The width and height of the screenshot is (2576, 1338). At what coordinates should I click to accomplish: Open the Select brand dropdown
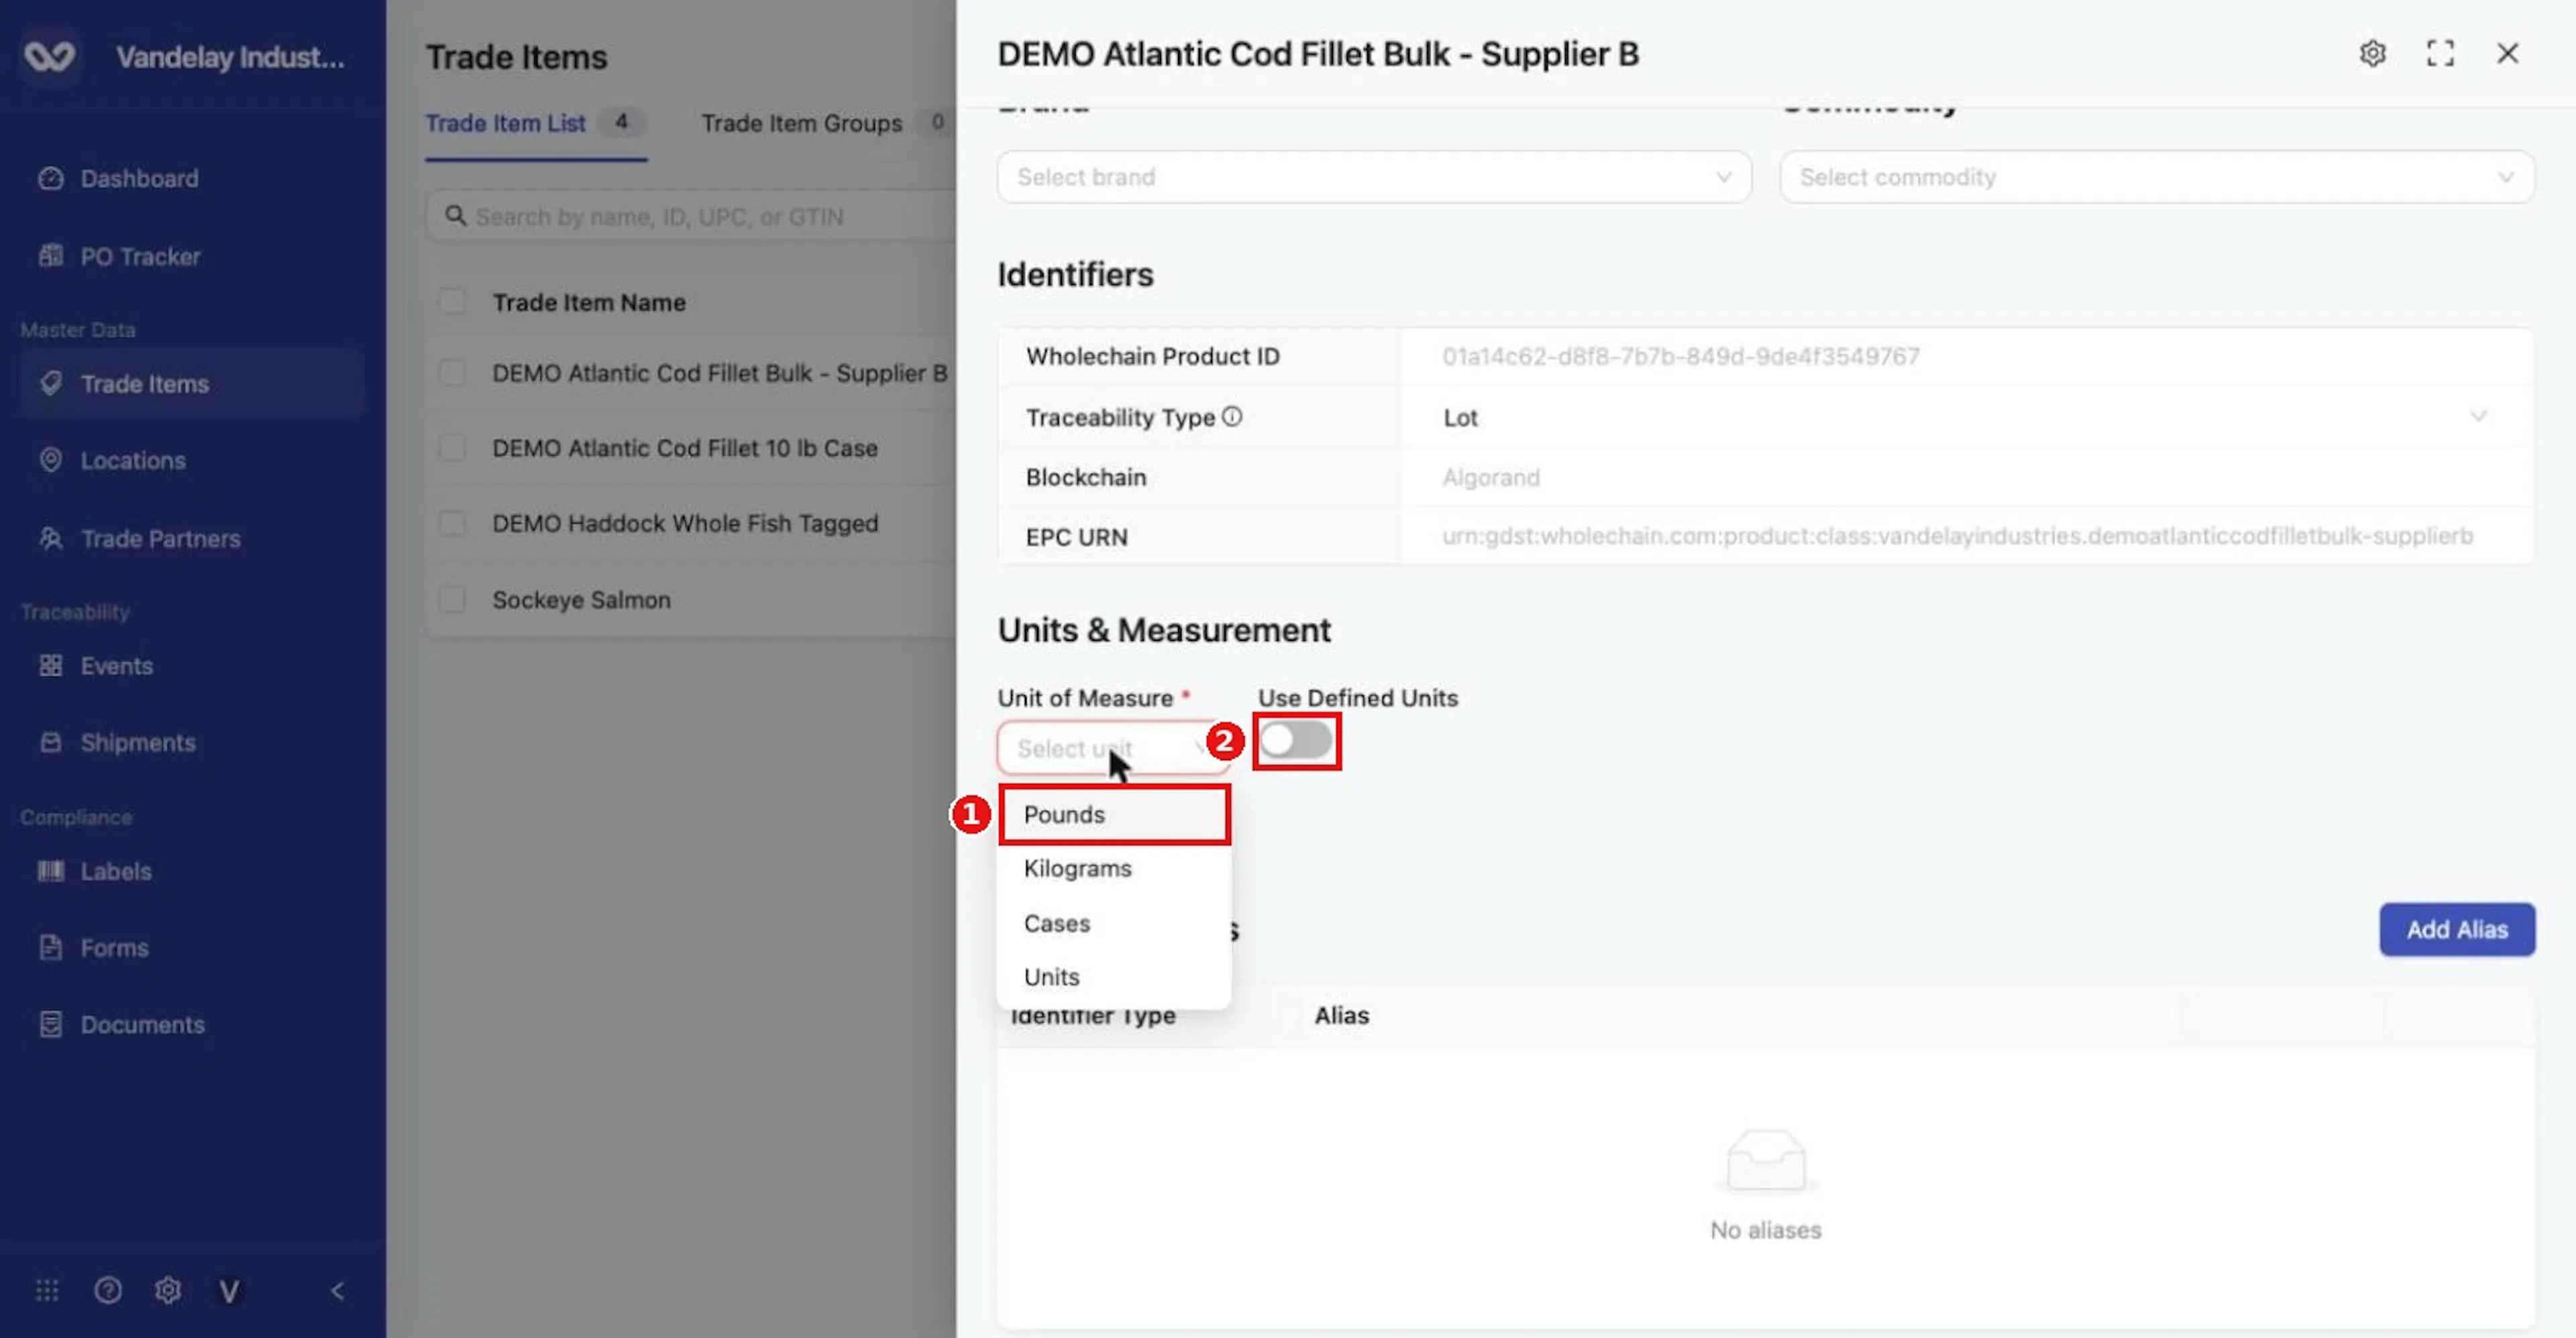(x=1374, y=177)
